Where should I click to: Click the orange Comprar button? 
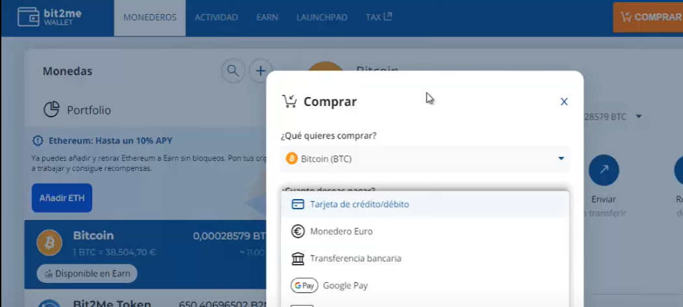(x=648, y=18)
